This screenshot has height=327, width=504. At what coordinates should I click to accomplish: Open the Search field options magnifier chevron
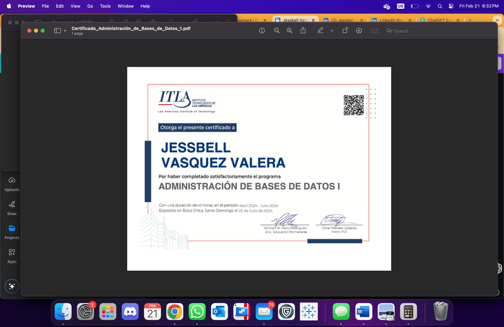(390, 31)
